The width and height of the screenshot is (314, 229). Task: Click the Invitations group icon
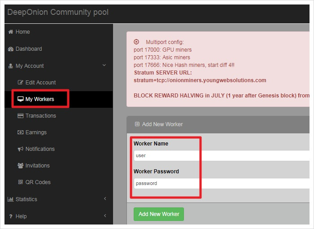[x=21, y=166]
